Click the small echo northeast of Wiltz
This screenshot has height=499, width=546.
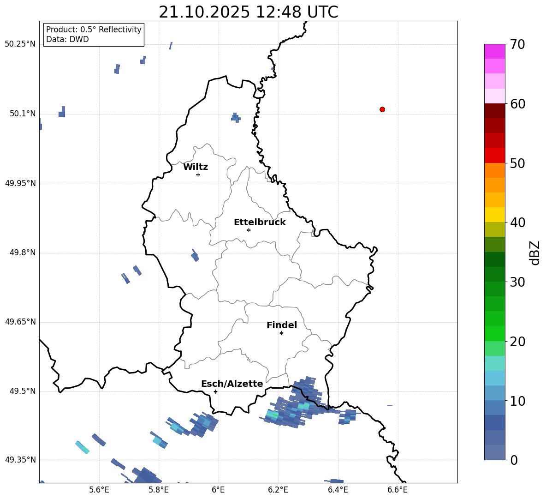236,117
